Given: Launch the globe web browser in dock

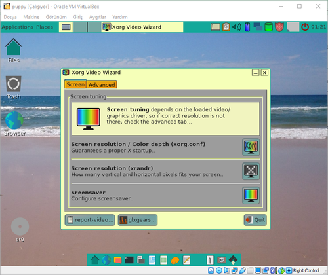Looking at the screenshot, I should pos(106,260).
